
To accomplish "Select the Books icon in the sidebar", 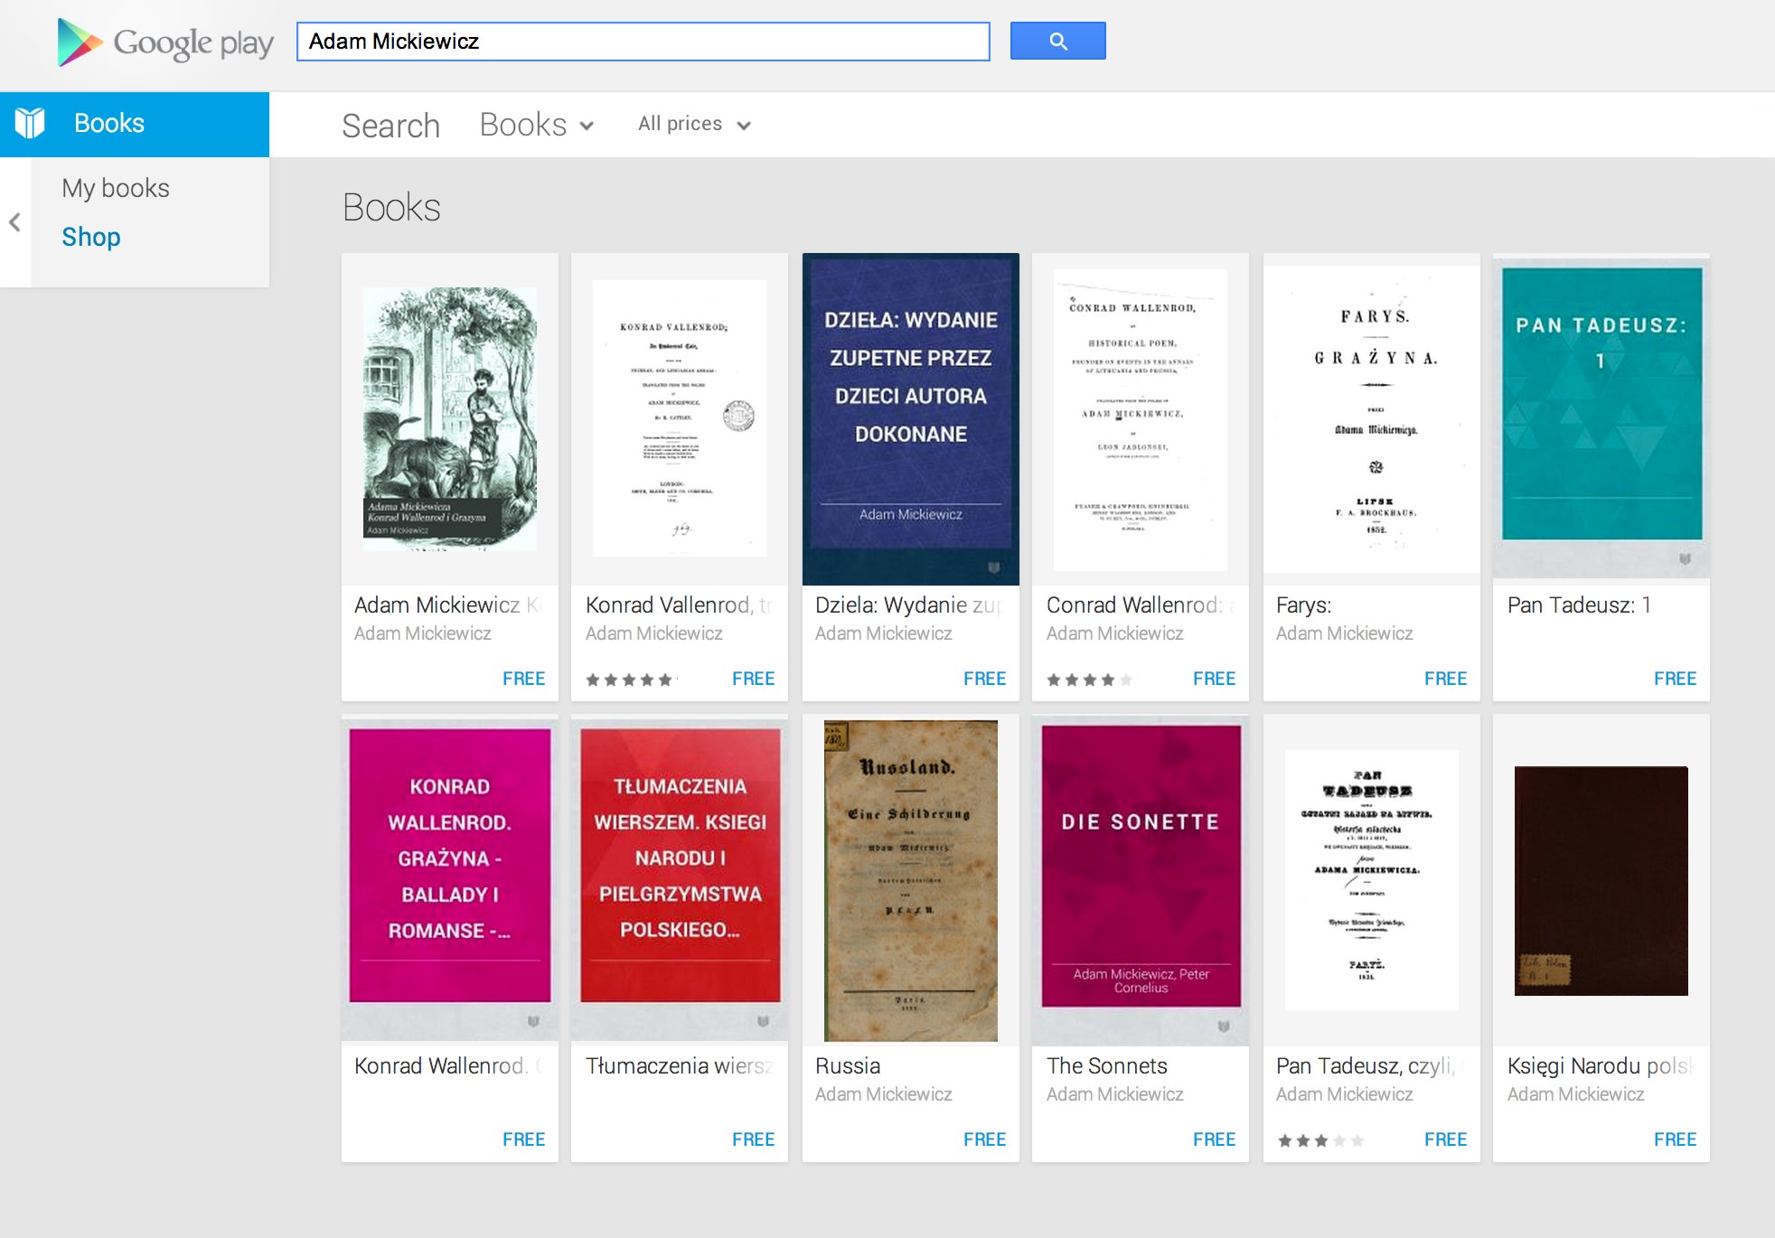I will [x=30, y=123].
